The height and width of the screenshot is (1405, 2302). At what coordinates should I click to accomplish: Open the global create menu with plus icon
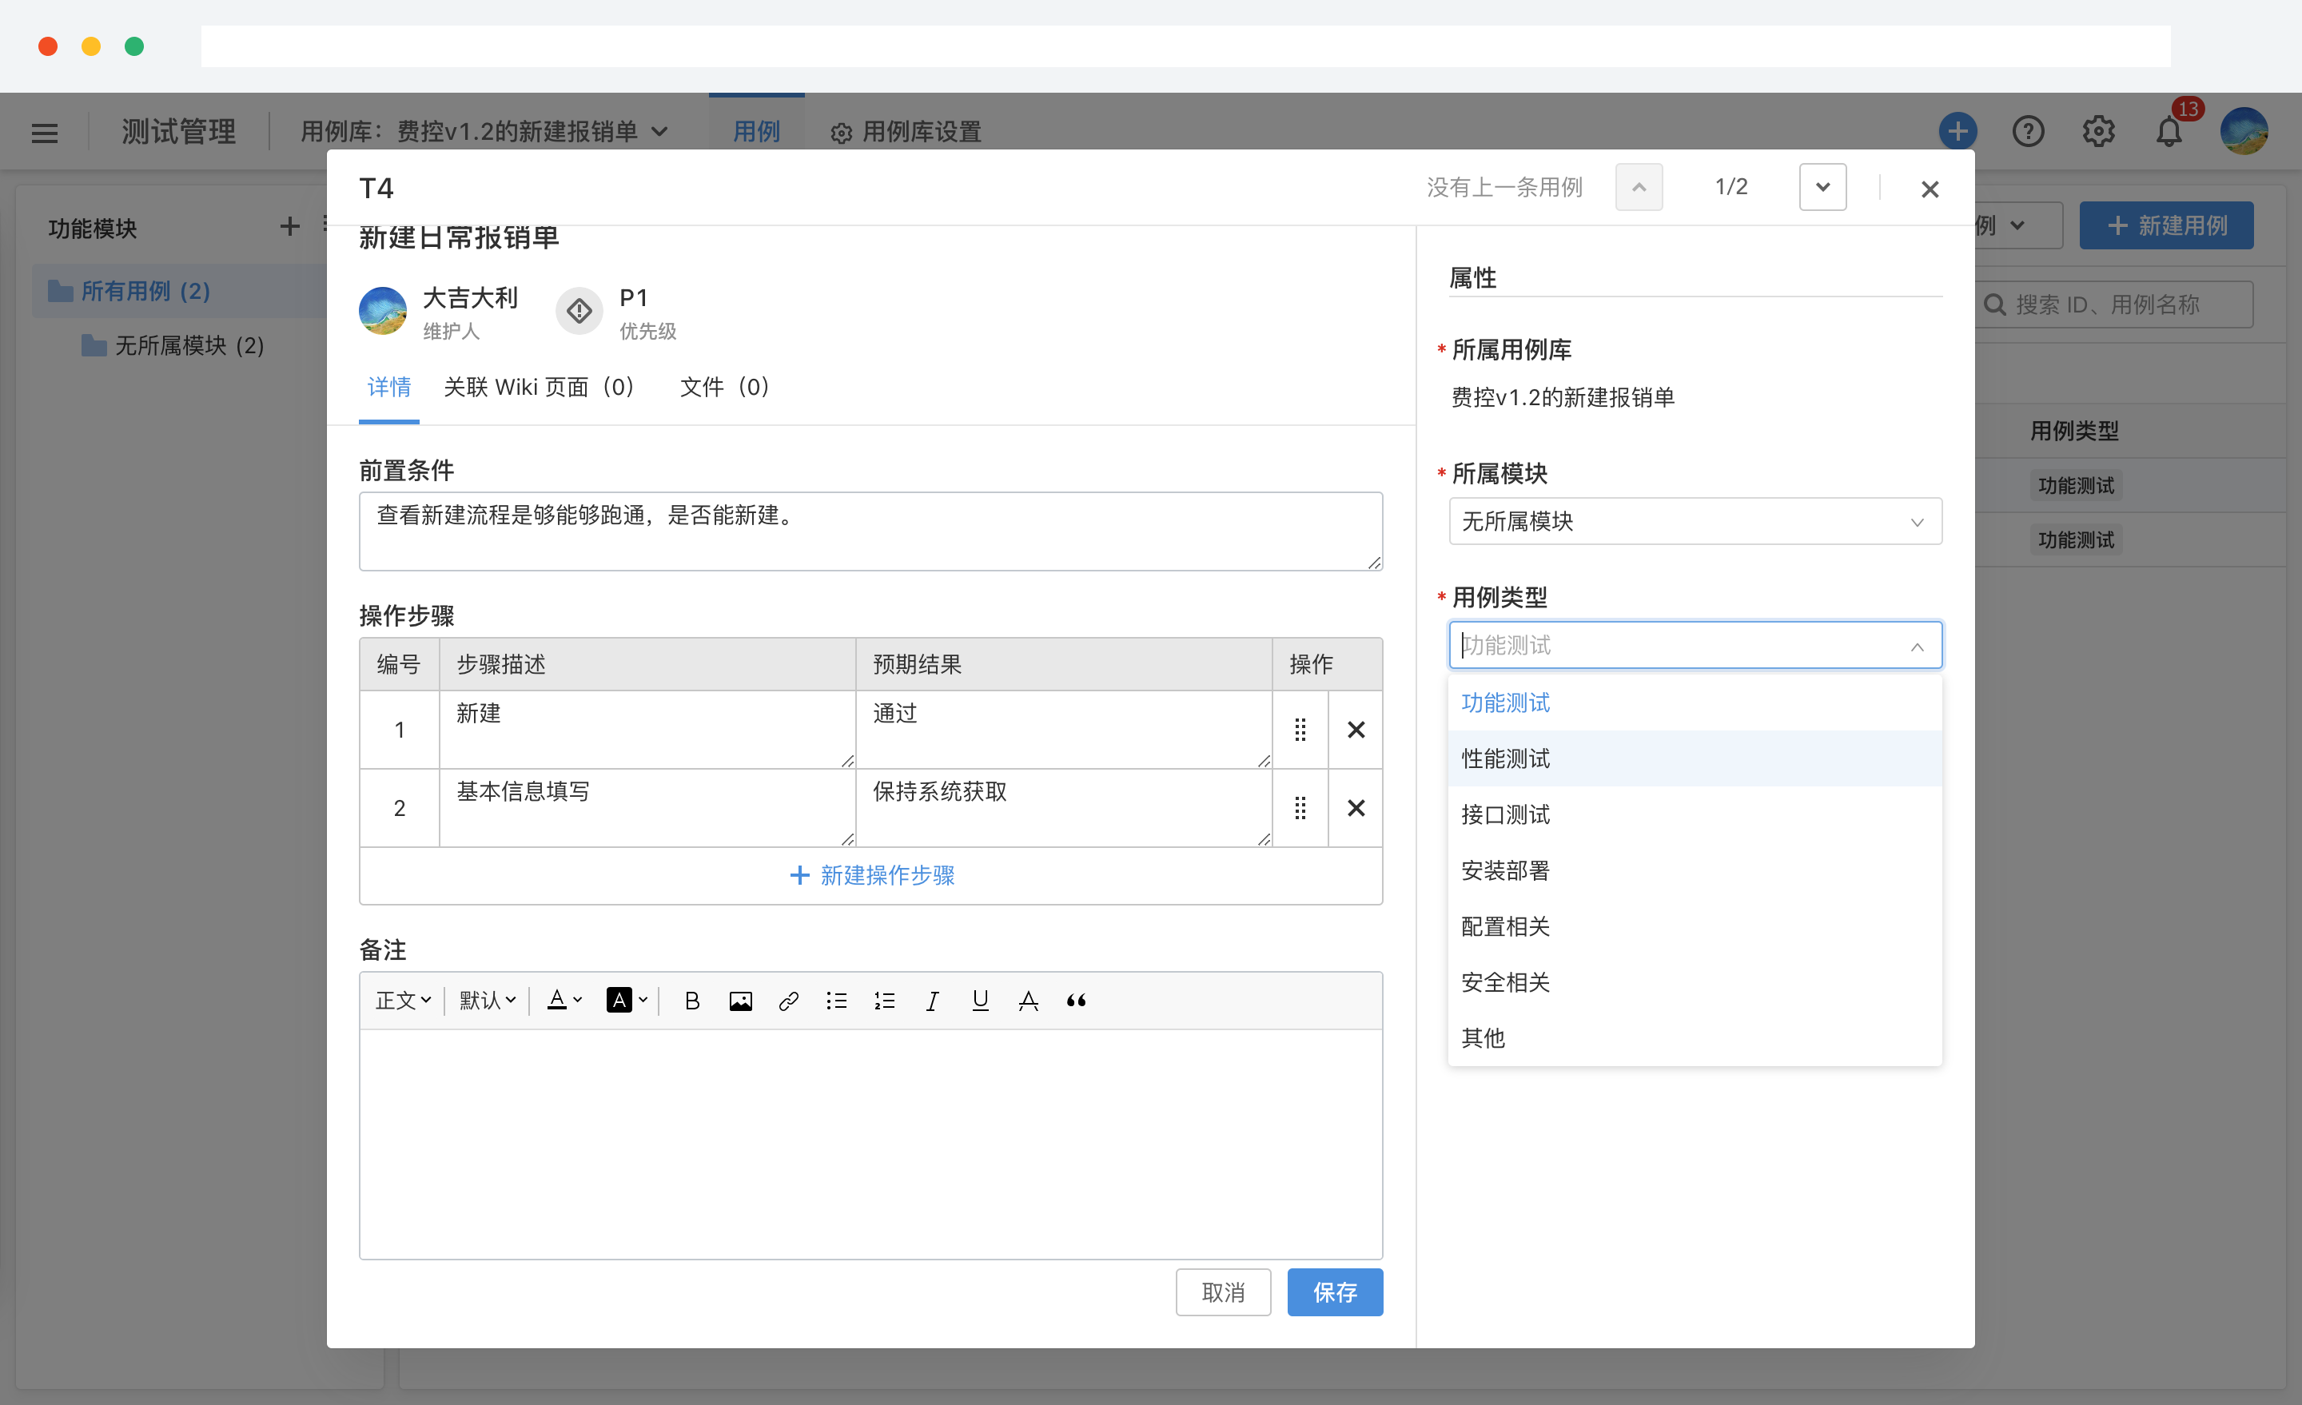coord(1958,131)
